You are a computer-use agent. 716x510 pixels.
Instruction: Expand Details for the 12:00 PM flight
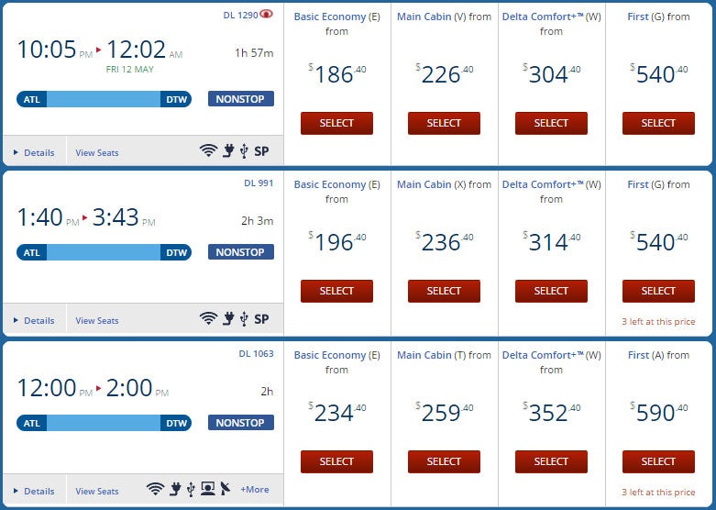(x=34, y=491)
